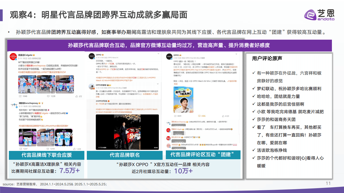Click the repost icon showing 1046
The width and height of the screenshot is (344, 193).
click(x=20, y=96)
